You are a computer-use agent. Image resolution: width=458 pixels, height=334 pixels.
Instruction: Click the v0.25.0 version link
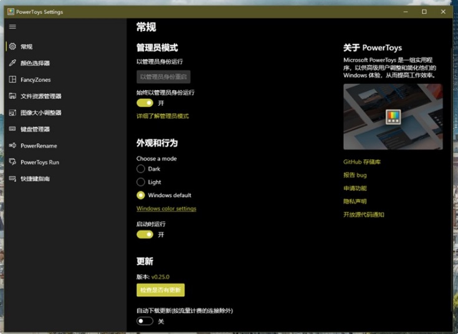click(x=160, y=277)
